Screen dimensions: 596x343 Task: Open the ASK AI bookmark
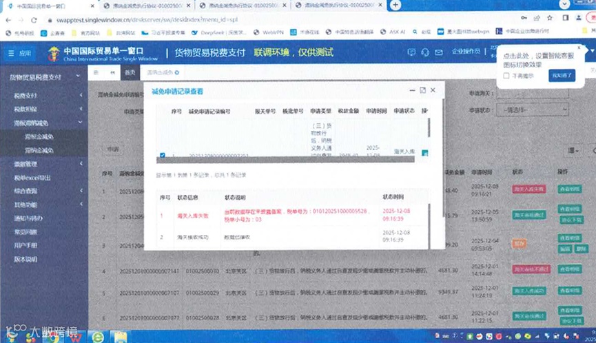(393, 32)
